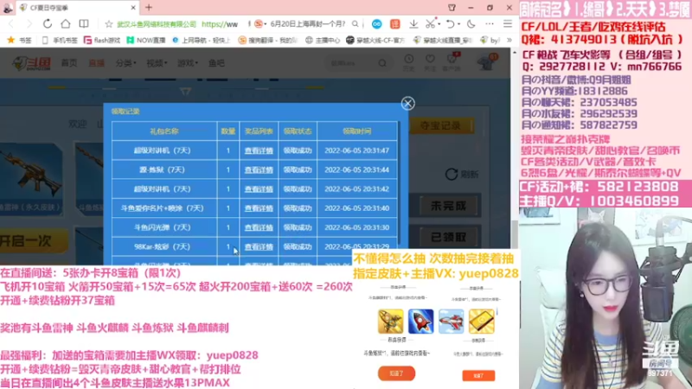Open the 上网导航 bookmark
The height and width of the screenshot is (389, 692).
(202, 40)
